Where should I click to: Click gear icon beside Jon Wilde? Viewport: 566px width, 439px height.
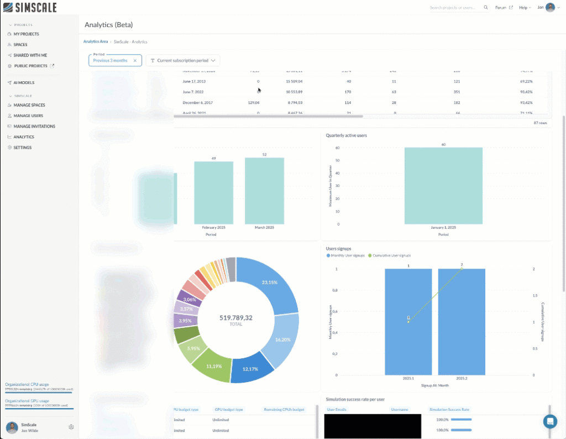pyautogui.click(x=71, y=427)
